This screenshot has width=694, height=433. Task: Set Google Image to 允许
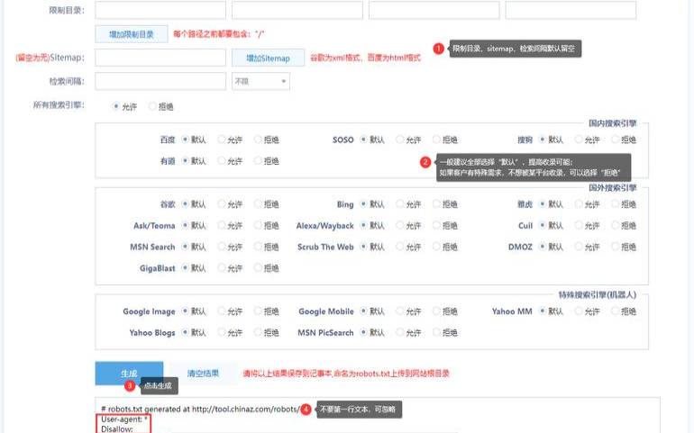222,311
